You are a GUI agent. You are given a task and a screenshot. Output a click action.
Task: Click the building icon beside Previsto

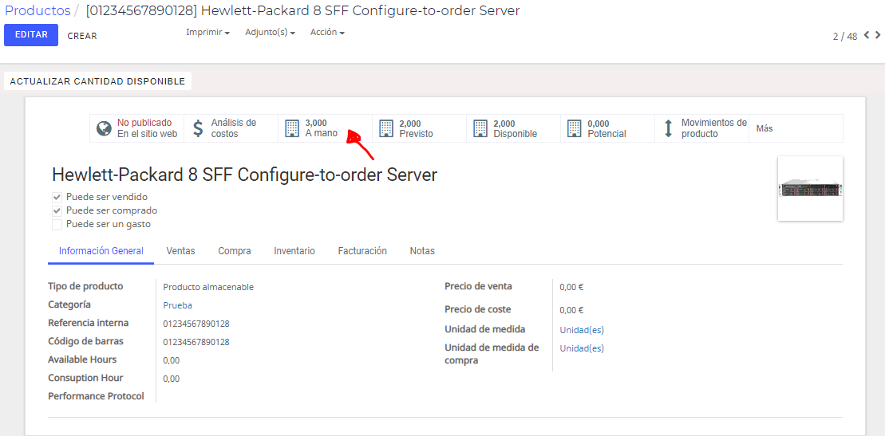[386, 128]
